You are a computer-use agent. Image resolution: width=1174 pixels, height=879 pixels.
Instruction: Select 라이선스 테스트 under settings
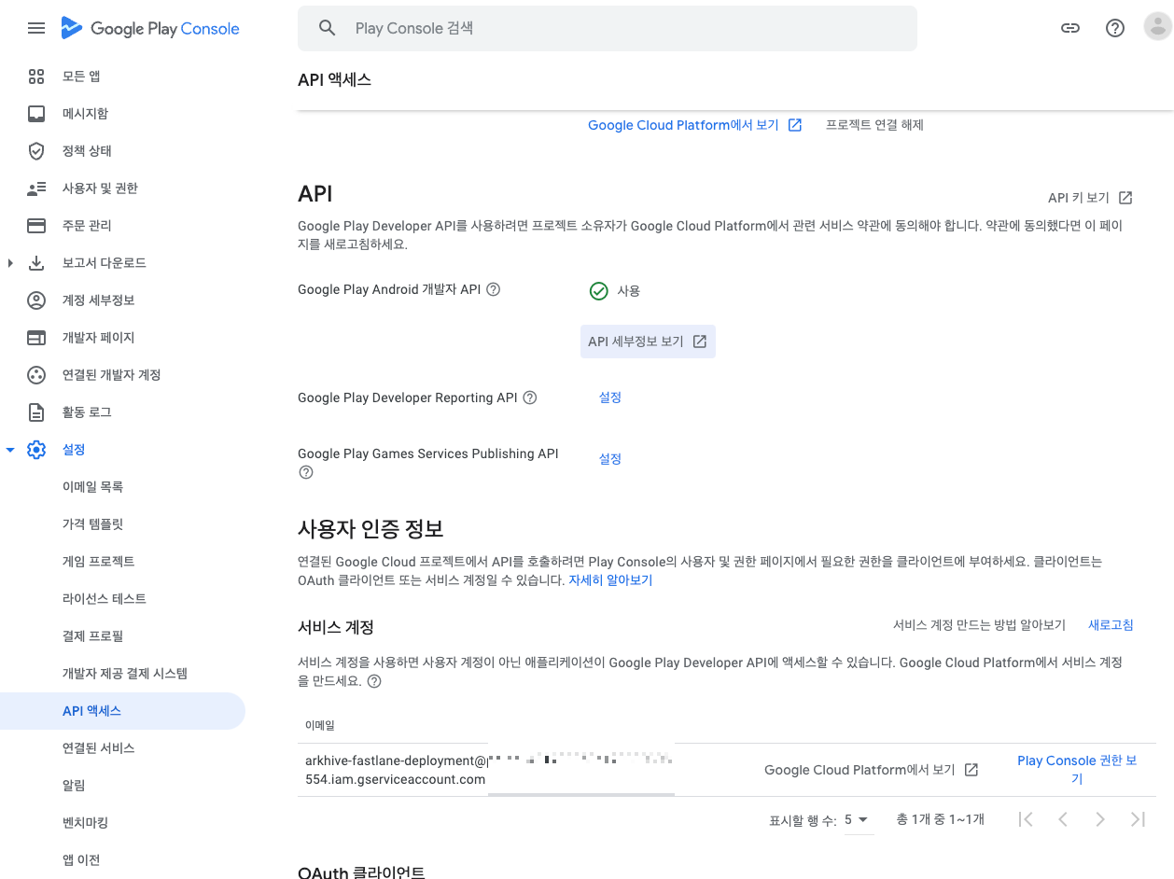105,599
